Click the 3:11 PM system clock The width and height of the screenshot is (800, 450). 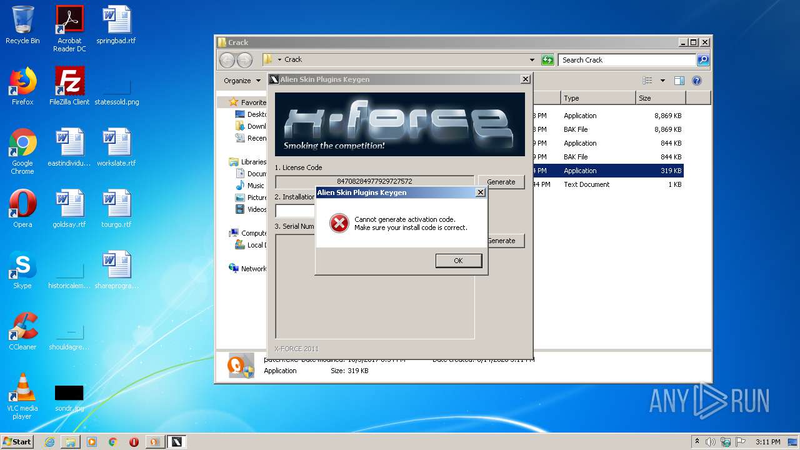pyautogui.click(x=767, y=442)
